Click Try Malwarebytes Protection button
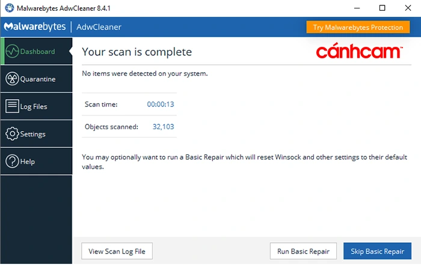The height and width of the screenshot is (265, 421). [x=358, y=27]
